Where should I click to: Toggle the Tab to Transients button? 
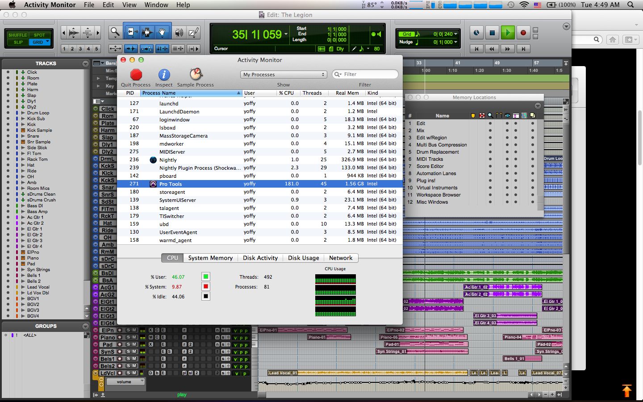coord(131,49)
